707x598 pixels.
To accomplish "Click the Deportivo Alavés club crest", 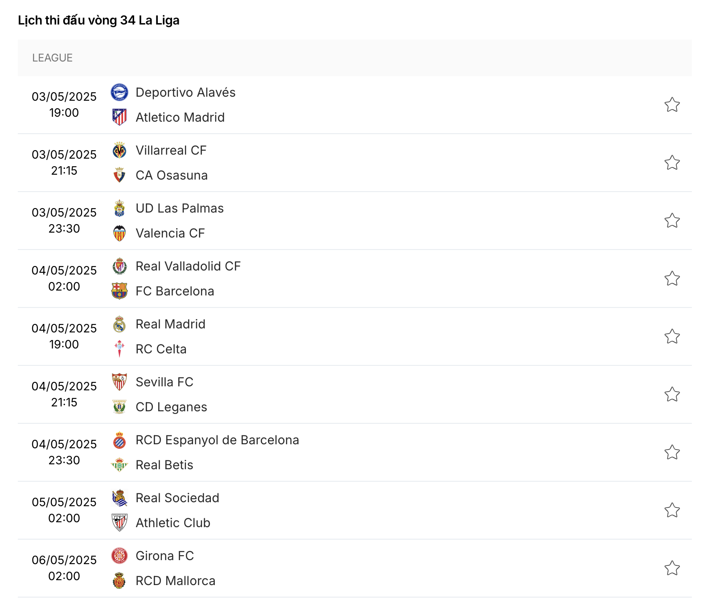I will point(119,92).
